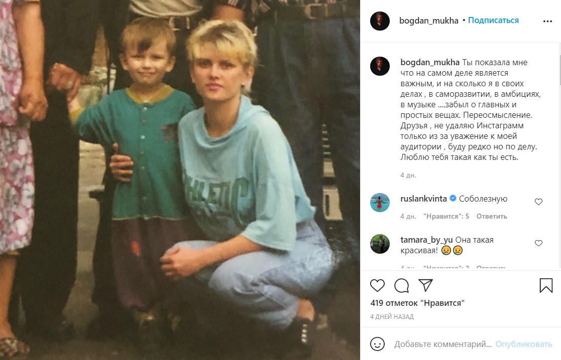Screen dimensions: 561x360
Task: Open the three-dot more options menu
Action: click(547, 21)
